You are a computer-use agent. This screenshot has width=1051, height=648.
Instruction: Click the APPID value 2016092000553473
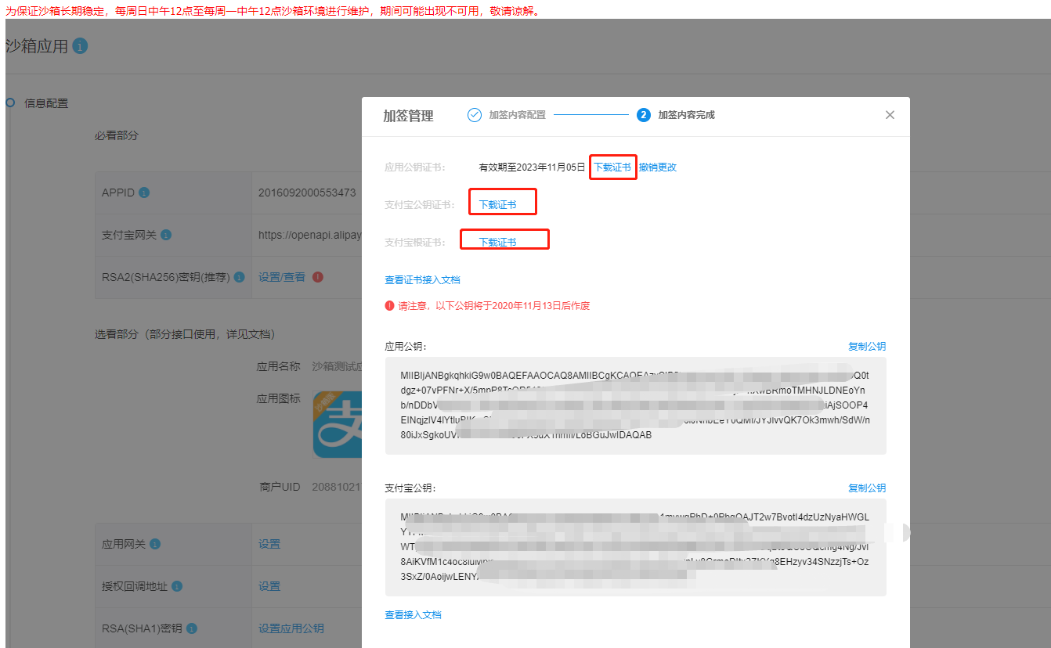pos(307,193)
